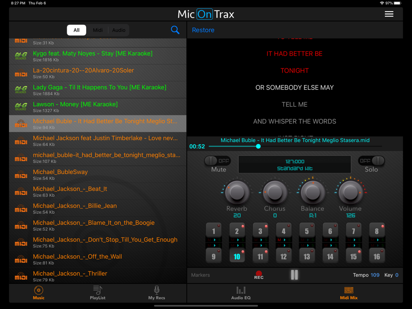This screenshot has height=309, width=412.
Task: Show all files with the All filter
Action: coord(77,30)
